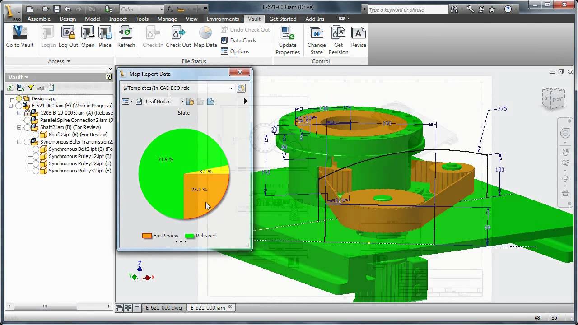Viewport: 578px width, 325px height.
Task: Click the Revise icon
Action: pyautogui.click(x=359, y=32)
